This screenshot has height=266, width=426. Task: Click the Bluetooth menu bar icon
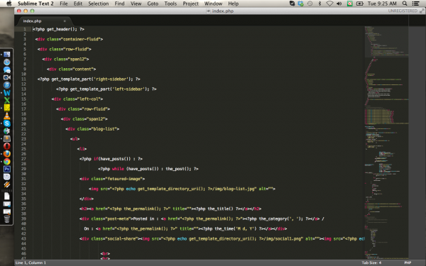tap(319, 4)
